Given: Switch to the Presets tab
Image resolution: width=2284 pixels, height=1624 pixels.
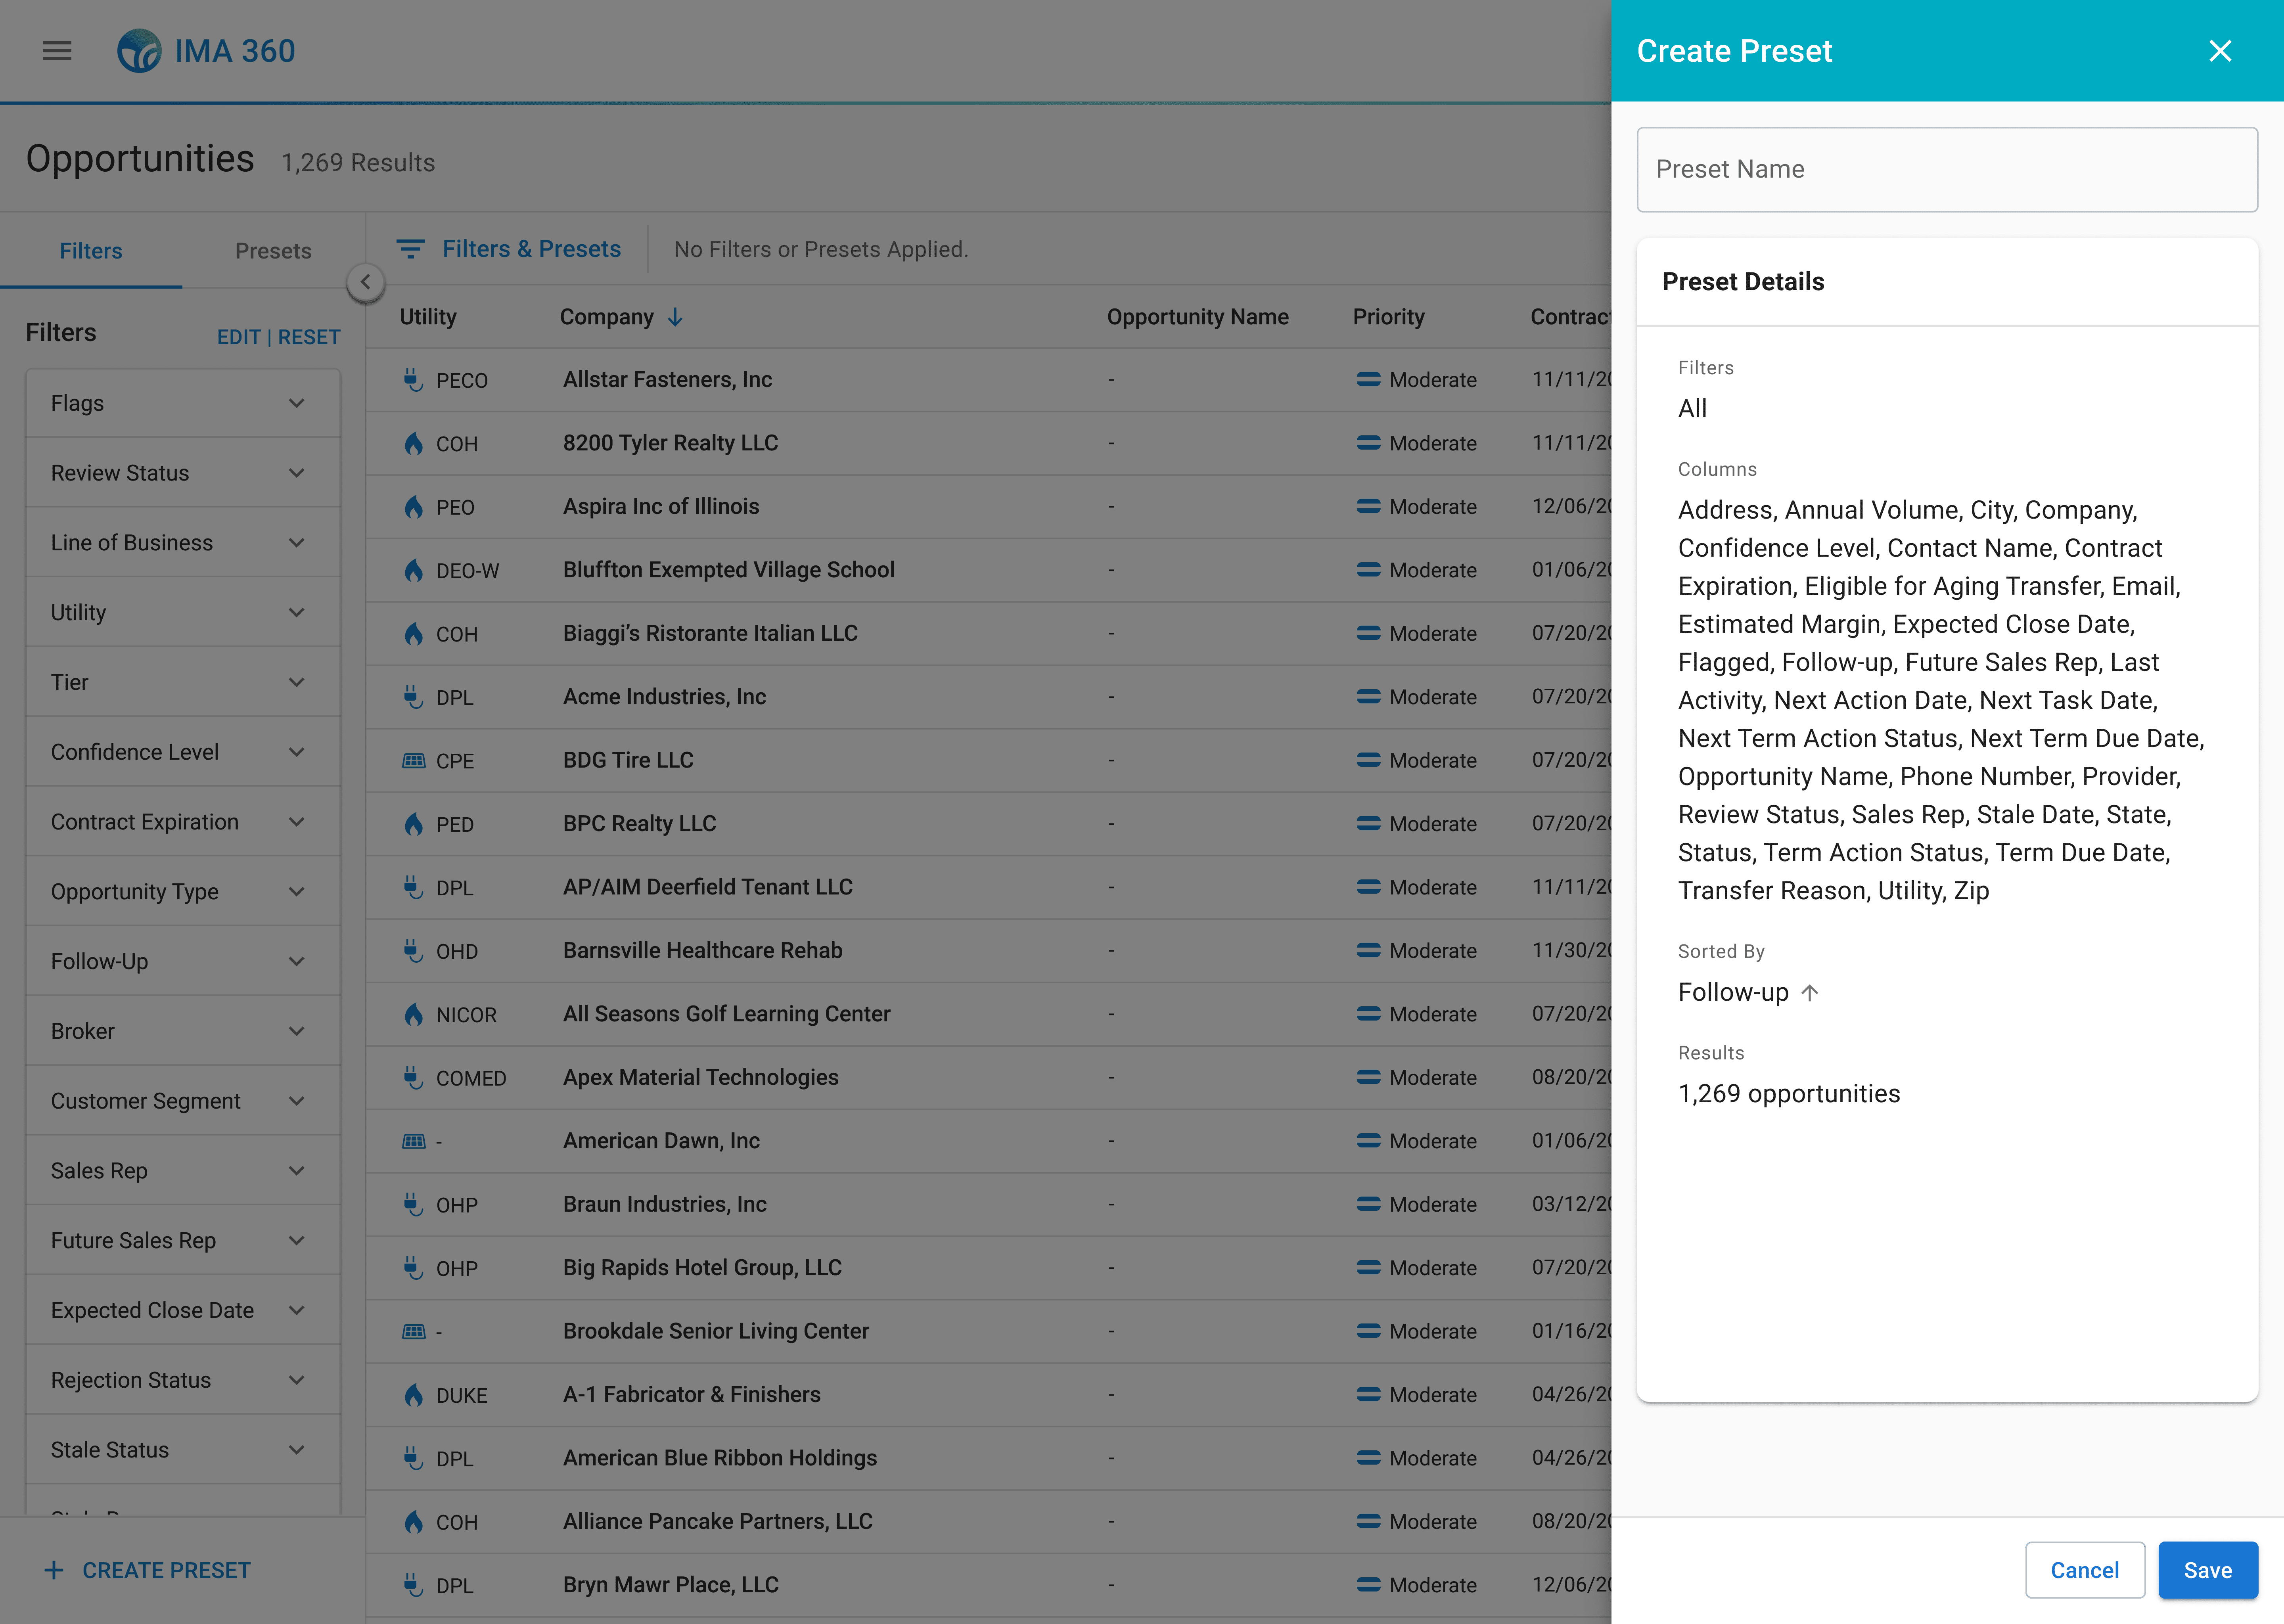Looking at the screenshot, I should (x=273, y=251).
